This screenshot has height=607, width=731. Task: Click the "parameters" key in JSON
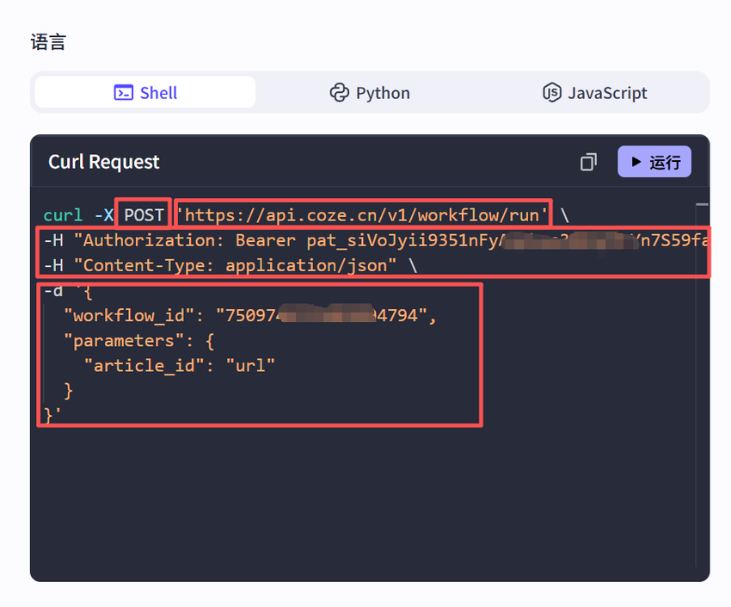point(124,341)
